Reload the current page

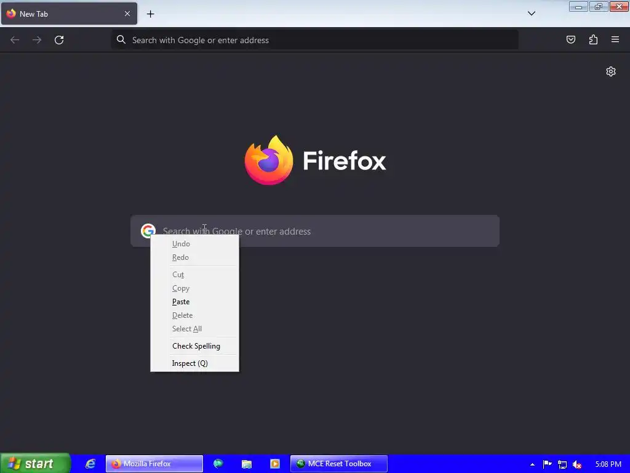[59, 40]
